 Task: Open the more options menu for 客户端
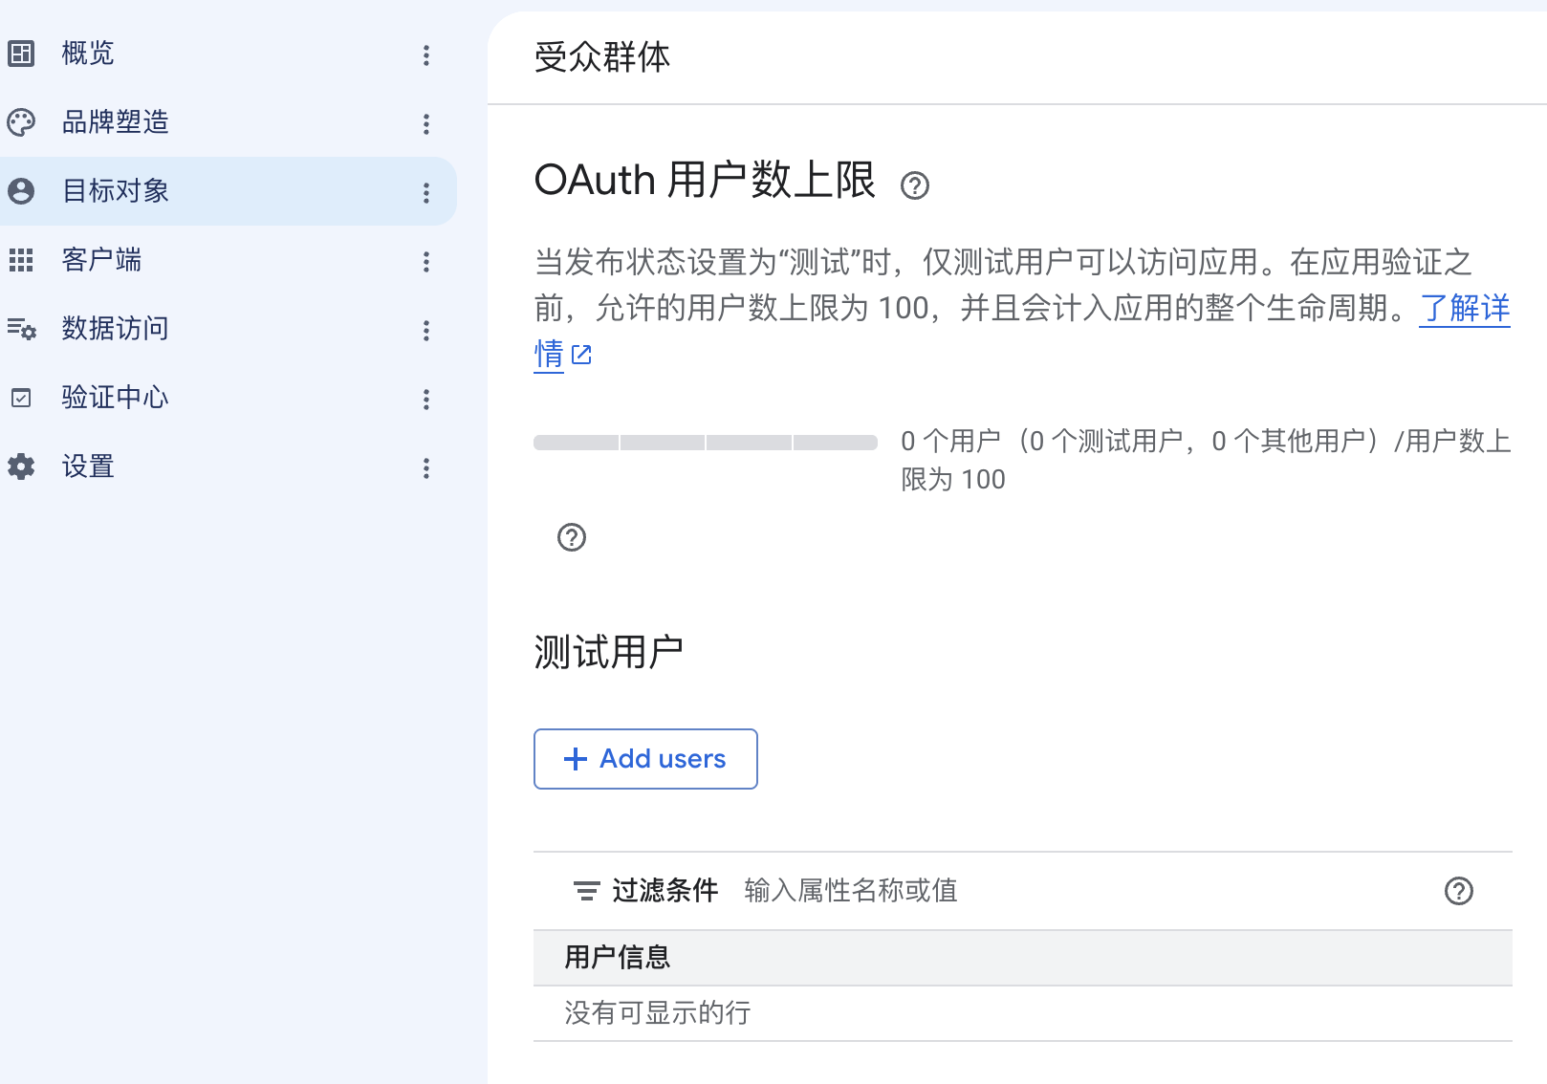point(426,261)
